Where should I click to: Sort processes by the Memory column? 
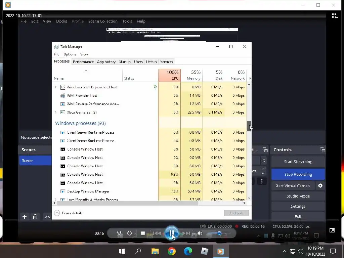tap(191, 75)
